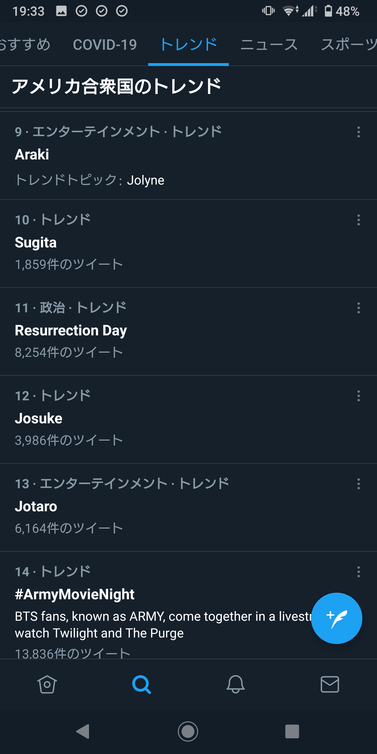The image size is (377, 754).
Task: Open more options for Araki trend
Action: pyautogui.click(x=359, y=132)
